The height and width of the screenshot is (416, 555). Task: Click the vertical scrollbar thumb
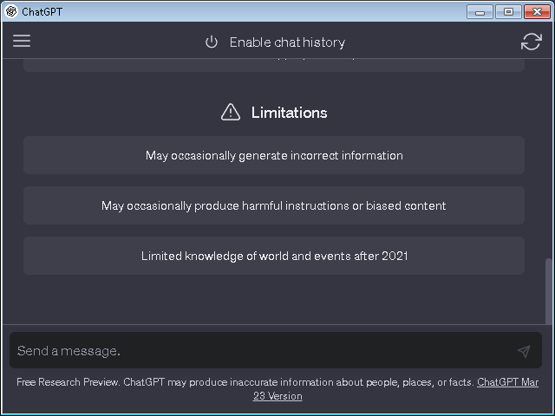[x=548, y=291]
